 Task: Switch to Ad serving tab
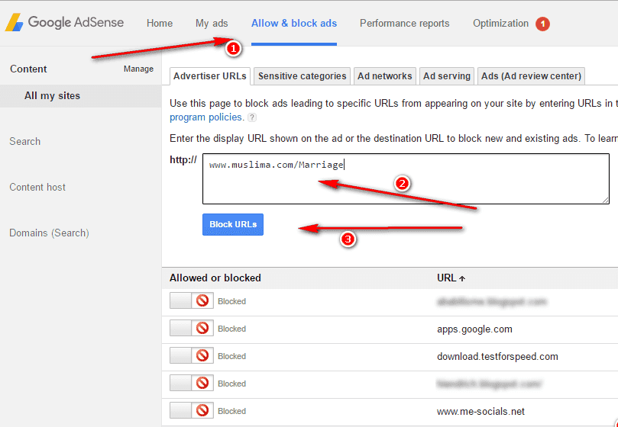point(447,76)
